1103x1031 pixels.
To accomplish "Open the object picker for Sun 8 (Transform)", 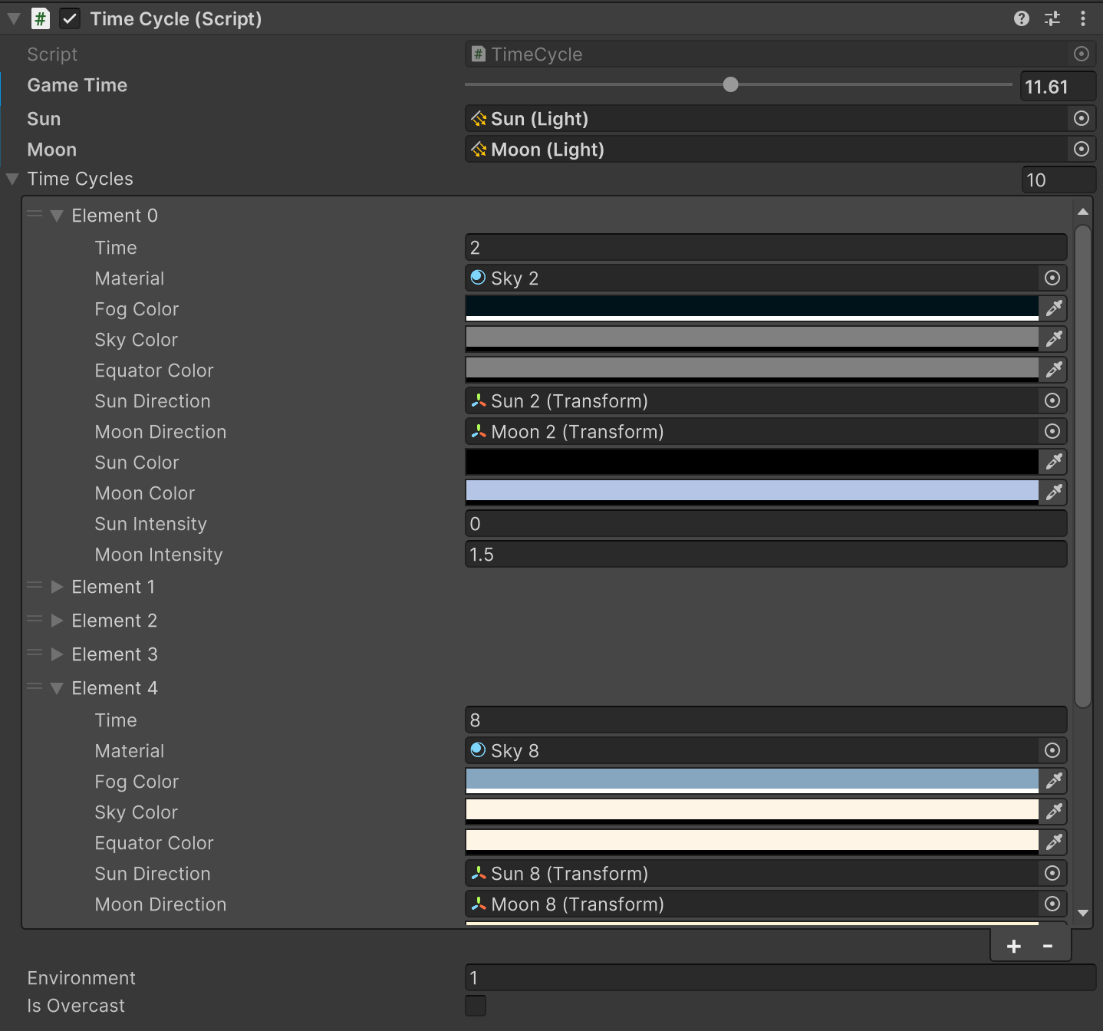I will [1052, 873].
